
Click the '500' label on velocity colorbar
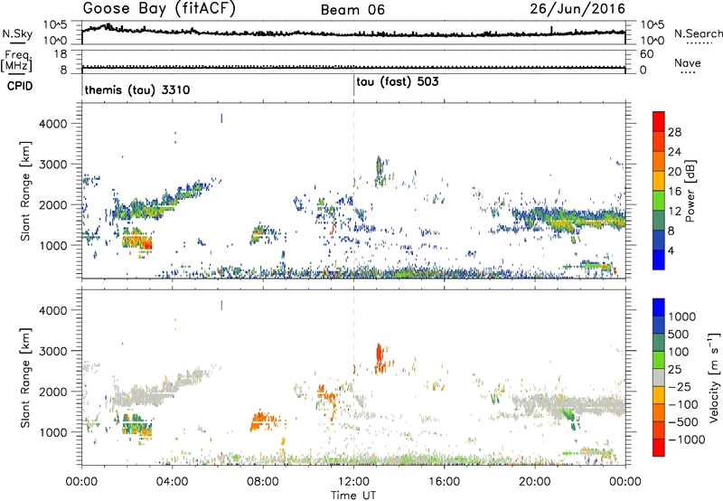click(x=679, y=335)
